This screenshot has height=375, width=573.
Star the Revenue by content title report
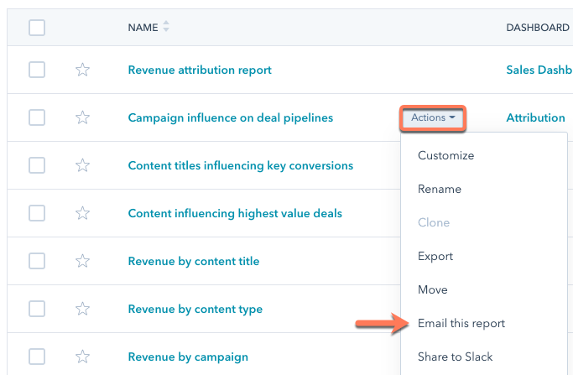[x=82, y=262]
